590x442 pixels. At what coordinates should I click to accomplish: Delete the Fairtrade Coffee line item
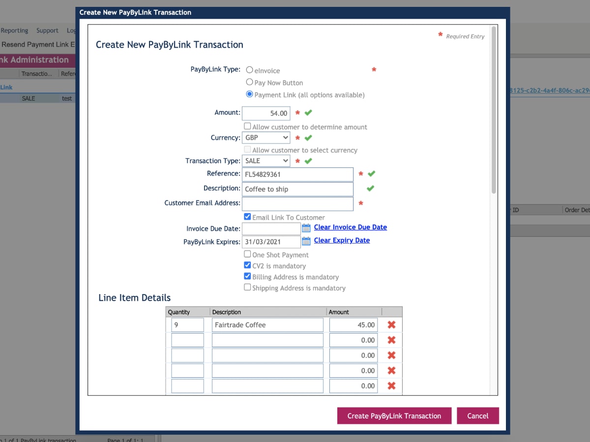click(391, 325)
